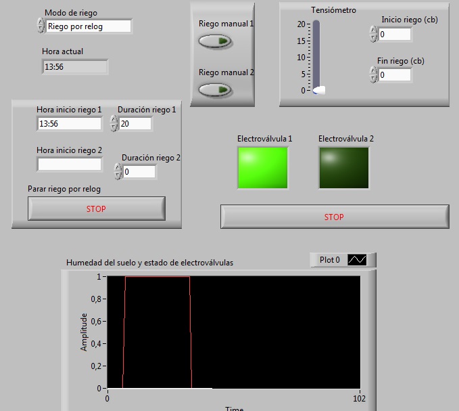
Task: Click the Amplitude axis label
Action: point(84,332)
